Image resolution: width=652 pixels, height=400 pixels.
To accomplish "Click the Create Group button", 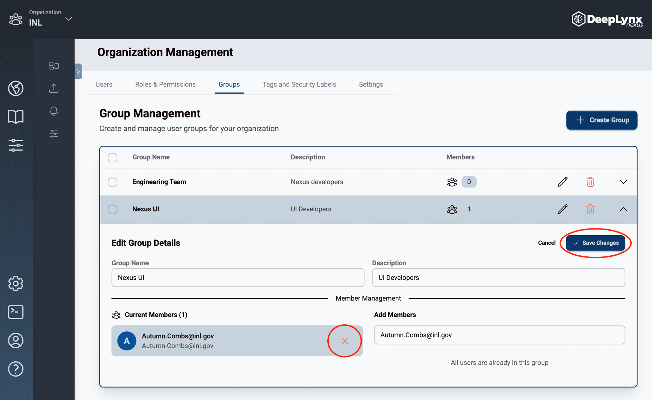I will point(601,120).
